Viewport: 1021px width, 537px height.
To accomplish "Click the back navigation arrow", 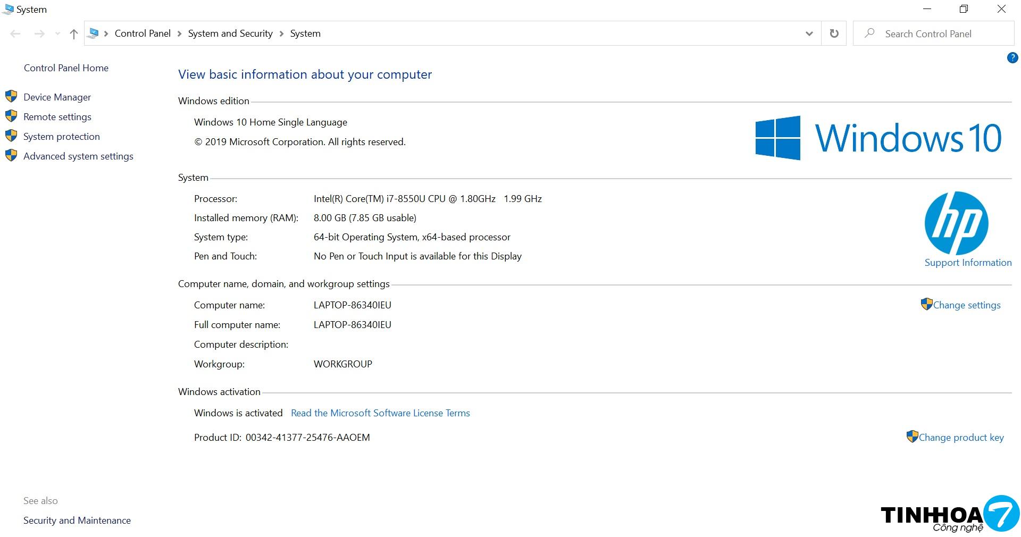I will click(15, 34).
